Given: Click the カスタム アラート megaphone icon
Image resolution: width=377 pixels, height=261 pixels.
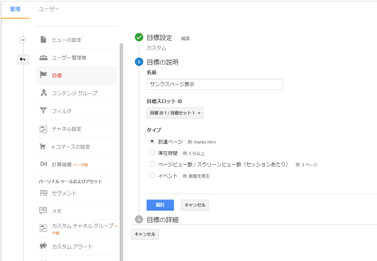Looking at the screenshot, I should point(43,246).
